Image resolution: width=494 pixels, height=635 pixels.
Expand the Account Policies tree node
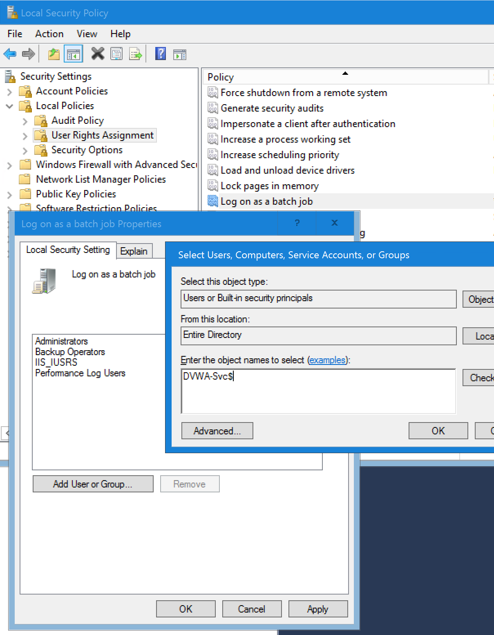click(x=9, y=92)
